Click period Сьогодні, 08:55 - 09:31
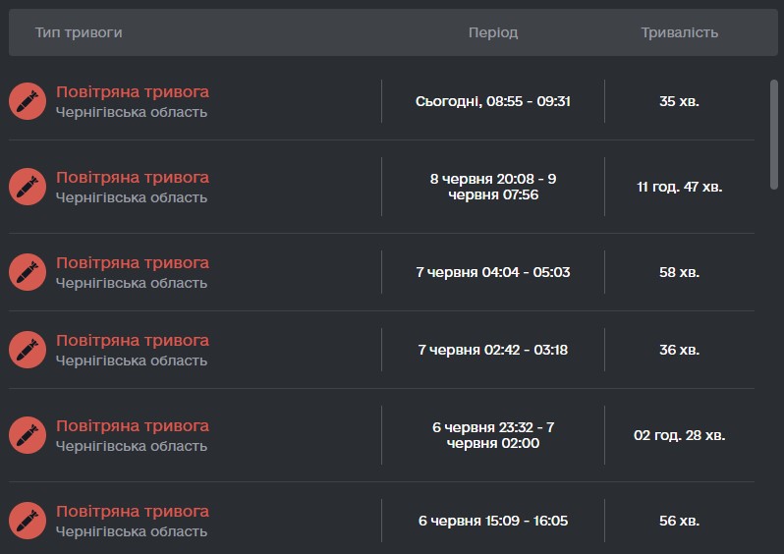 tap(493, 101)
